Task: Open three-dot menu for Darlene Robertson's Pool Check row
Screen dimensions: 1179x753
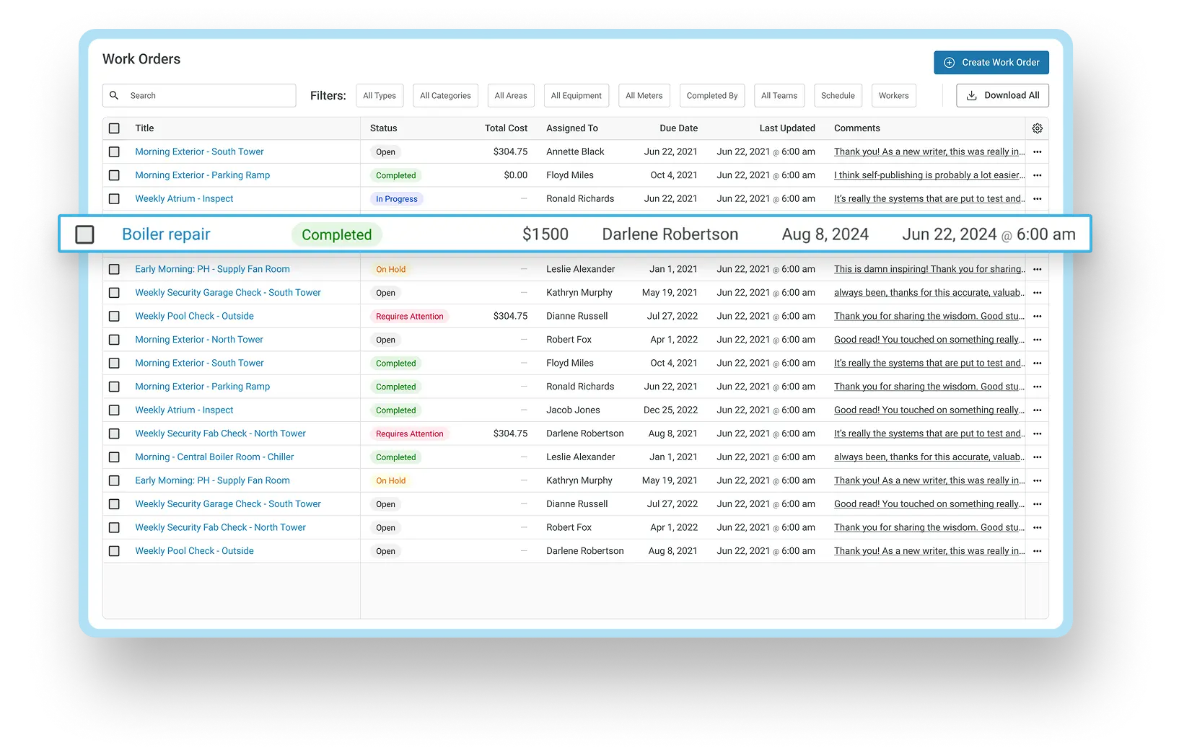Action: click(1037, 551)
